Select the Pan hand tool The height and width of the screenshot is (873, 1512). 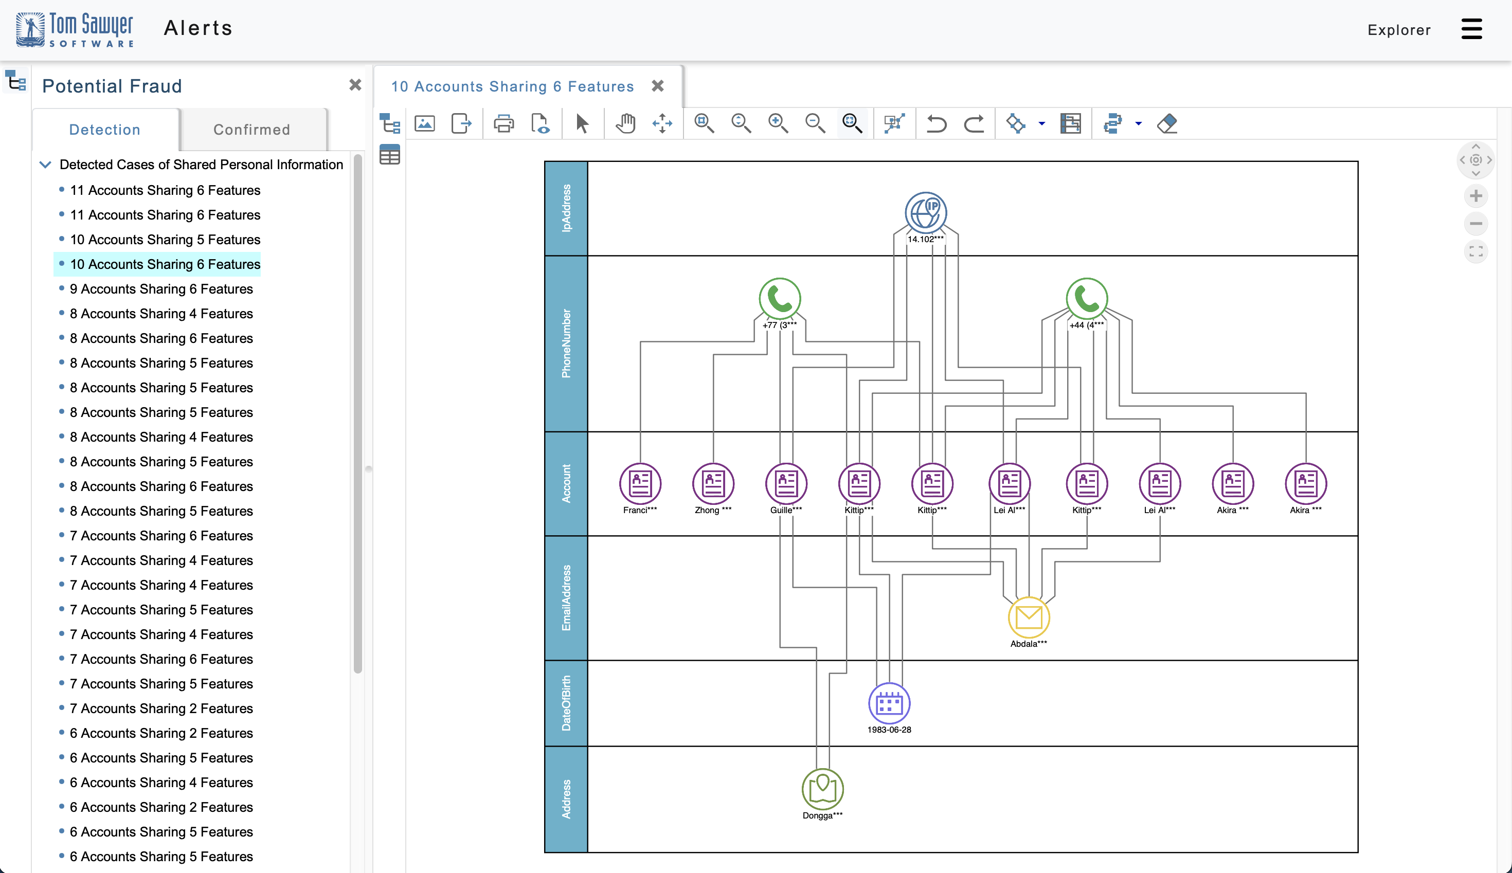click(625, 123)
